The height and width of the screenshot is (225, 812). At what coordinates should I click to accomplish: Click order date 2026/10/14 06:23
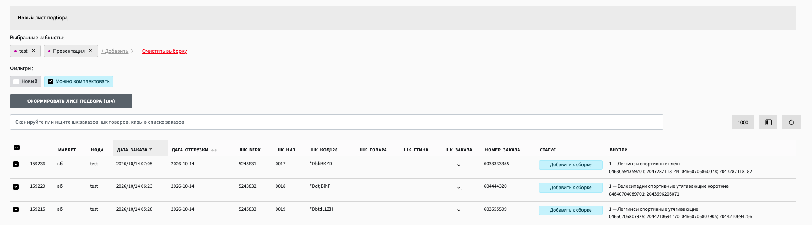pos(134,186)
